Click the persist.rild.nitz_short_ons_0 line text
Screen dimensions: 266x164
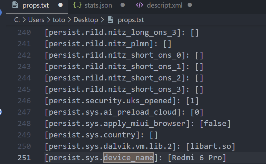pyautogui.click(x=124, y=55)
